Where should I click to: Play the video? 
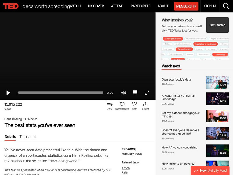8,92
